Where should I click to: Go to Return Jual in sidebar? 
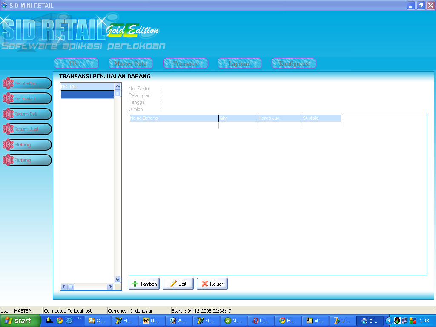coord(27,129)
